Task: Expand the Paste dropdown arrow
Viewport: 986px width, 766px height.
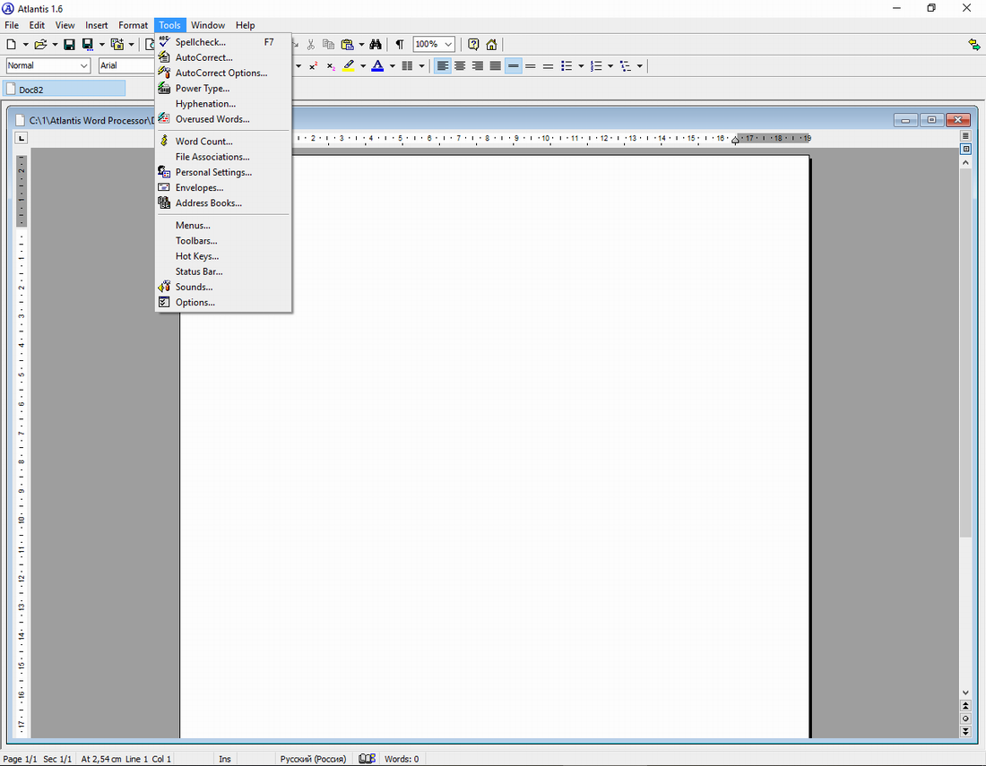Action: coord(361,45)
